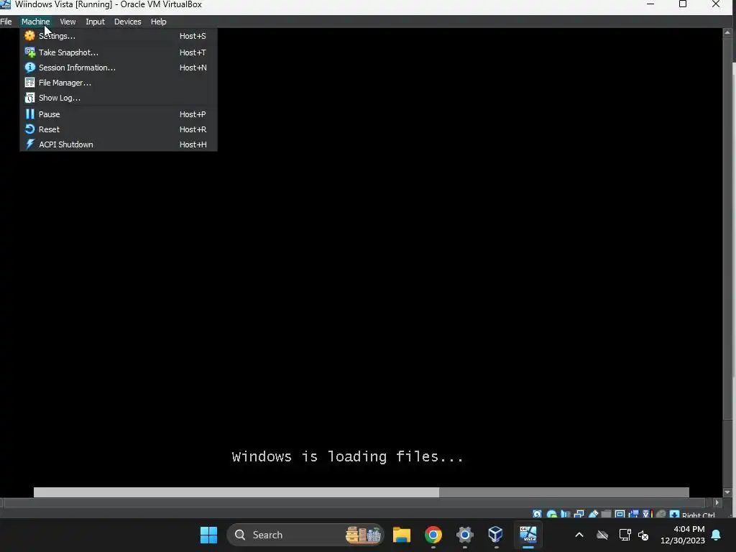
Task: Open the Windows Start menu
Action: coord(209,535)
